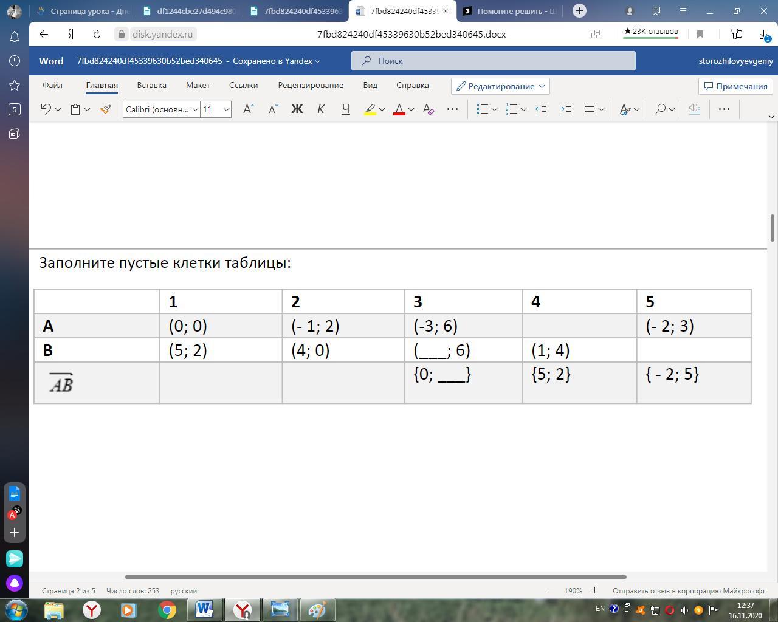
Task: Toggle bold formatting (Ж)
Action: point(297,109)
